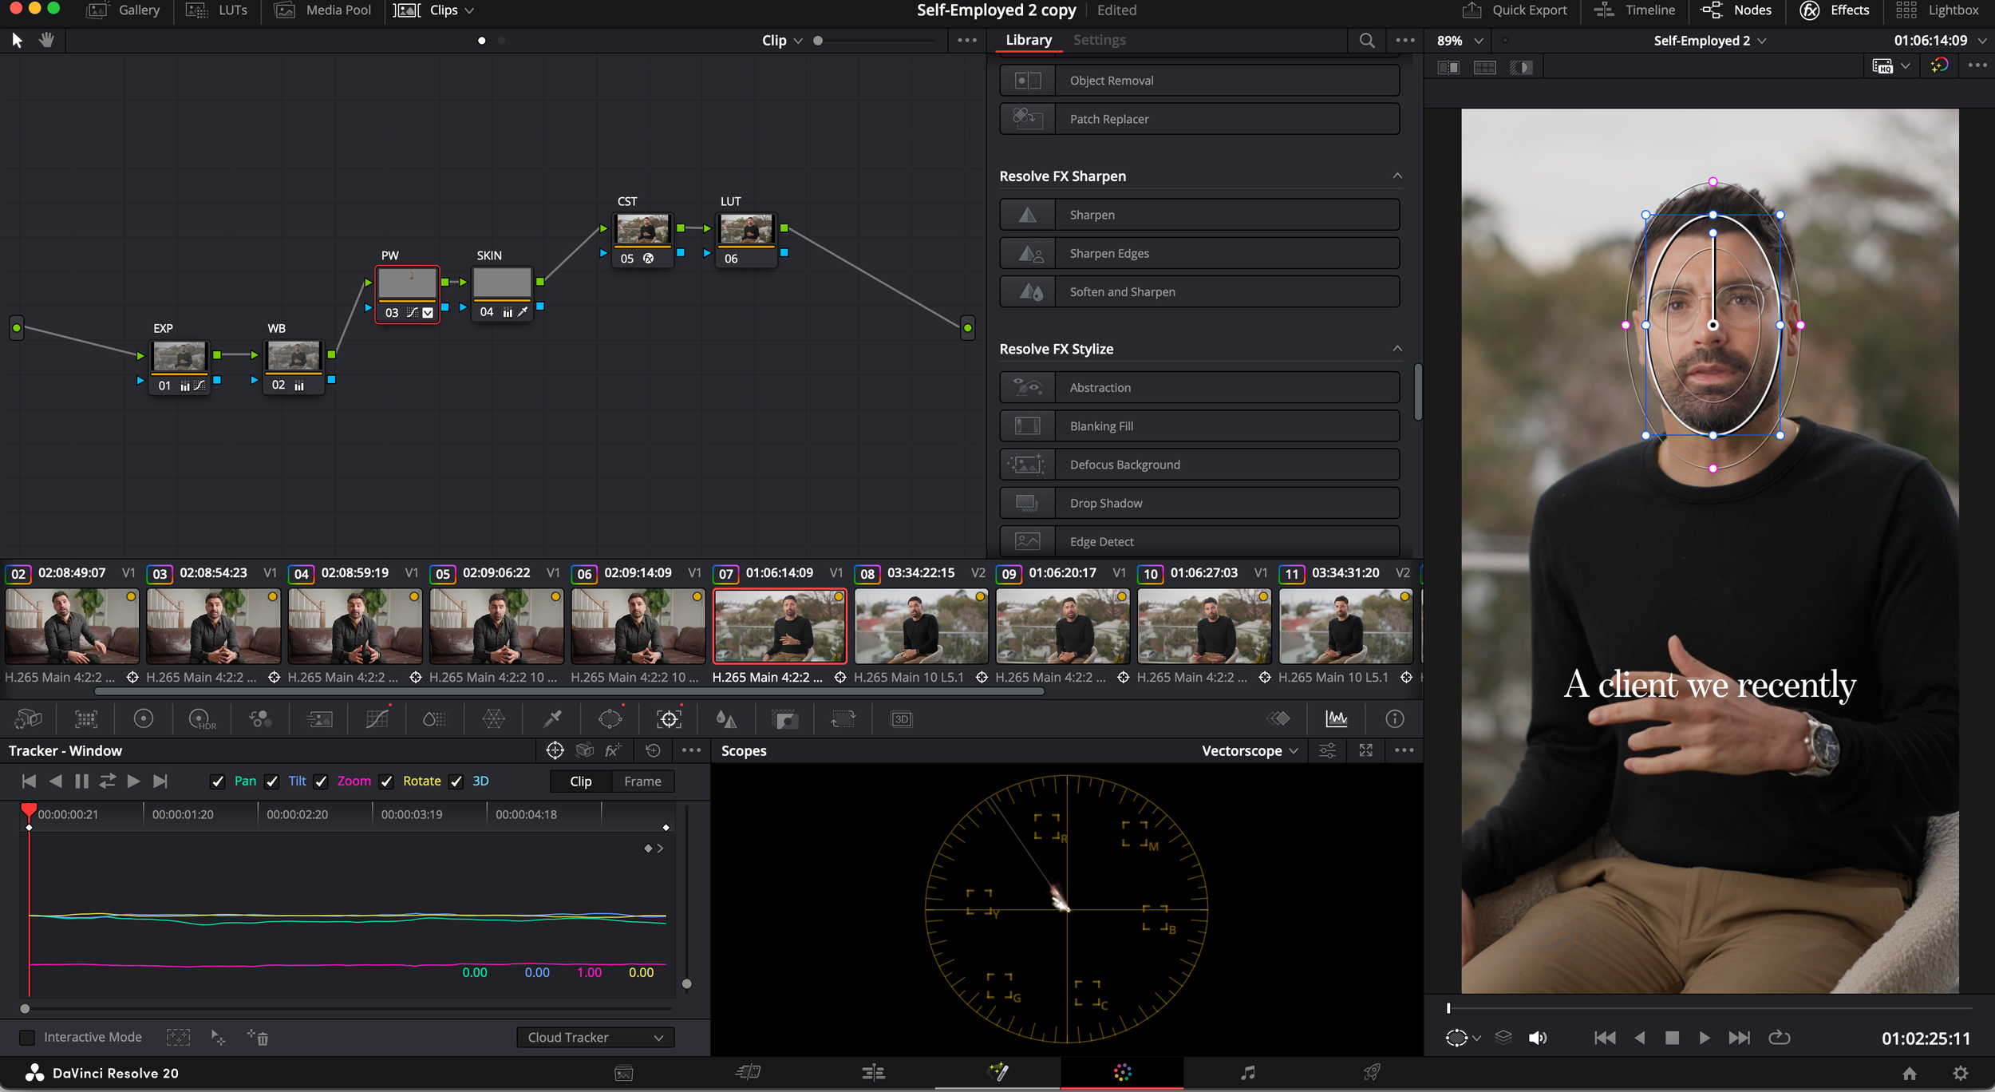Click the viewer playback scrubber bar
This screenshot has height=1092, width=1995.
pos(1708,1008)
